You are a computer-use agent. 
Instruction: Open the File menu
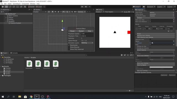coord(2,4)
